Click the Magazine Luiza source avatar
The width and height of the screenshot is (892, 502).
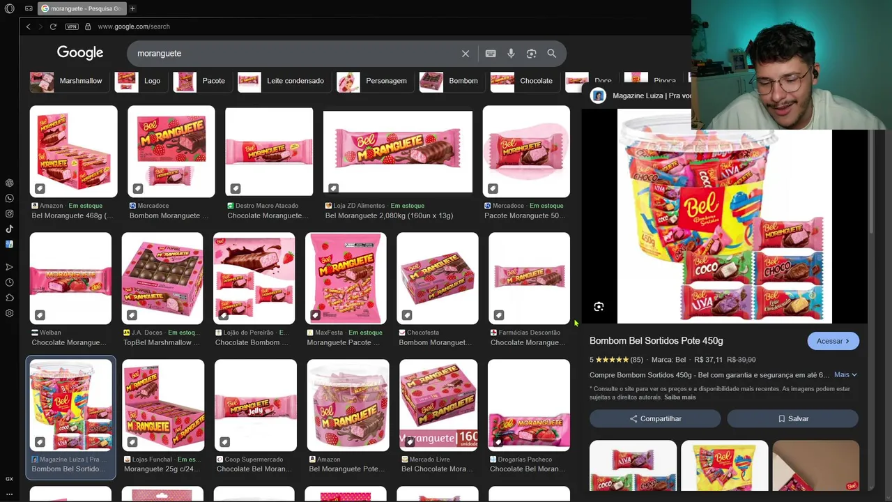point(598,96)
